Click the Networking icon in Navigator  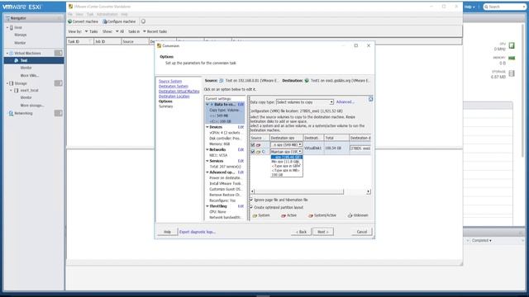pyautogui.click(x=11, y=114)
